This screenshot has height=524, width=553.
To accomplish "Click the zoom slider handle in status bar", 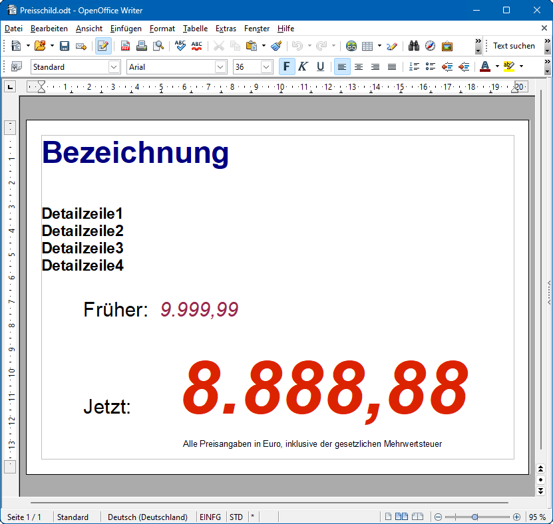I will (474, 517).
